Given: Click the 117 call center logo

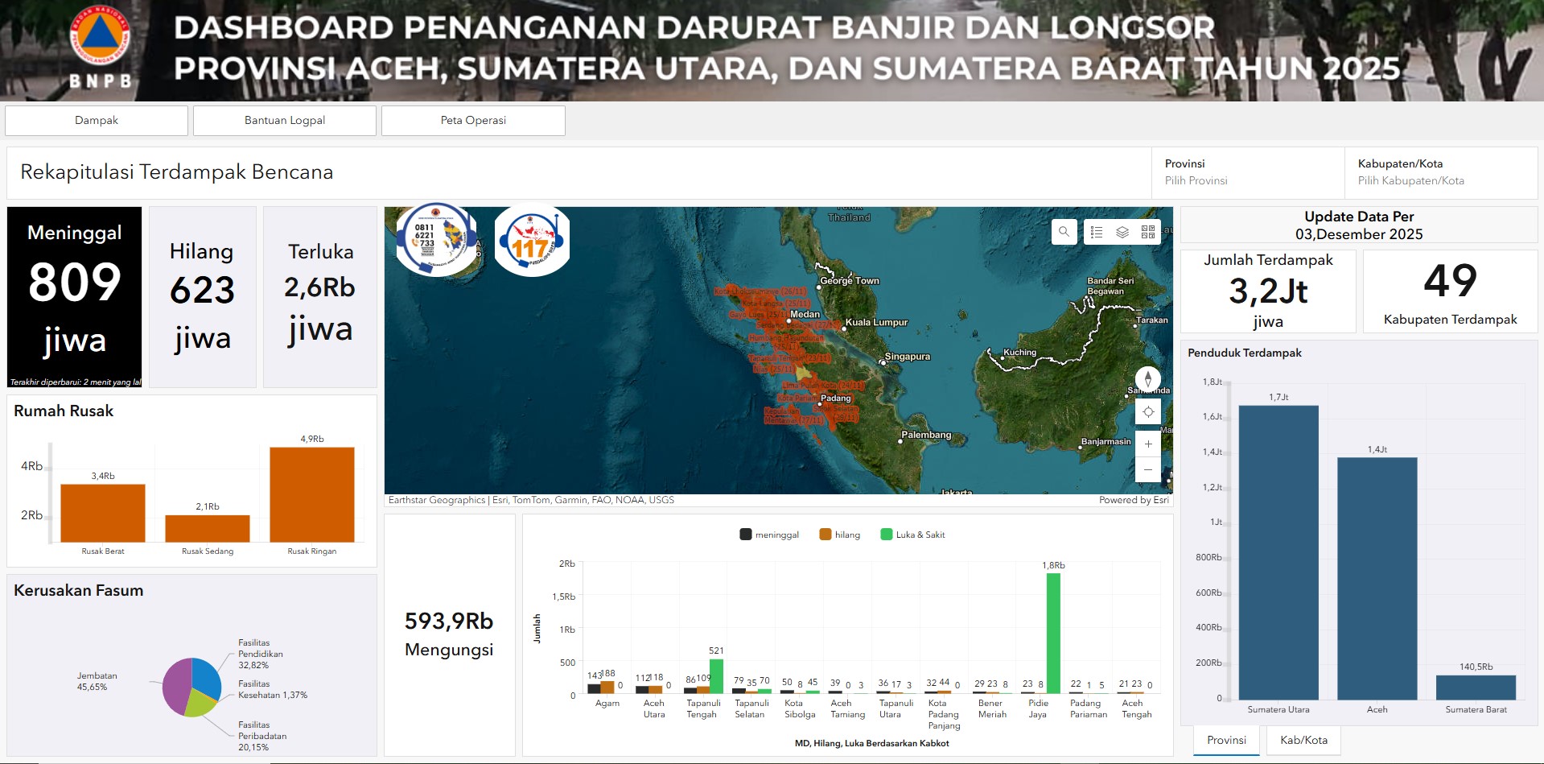Looking at the screenshot, I should (x=532, y=241).
